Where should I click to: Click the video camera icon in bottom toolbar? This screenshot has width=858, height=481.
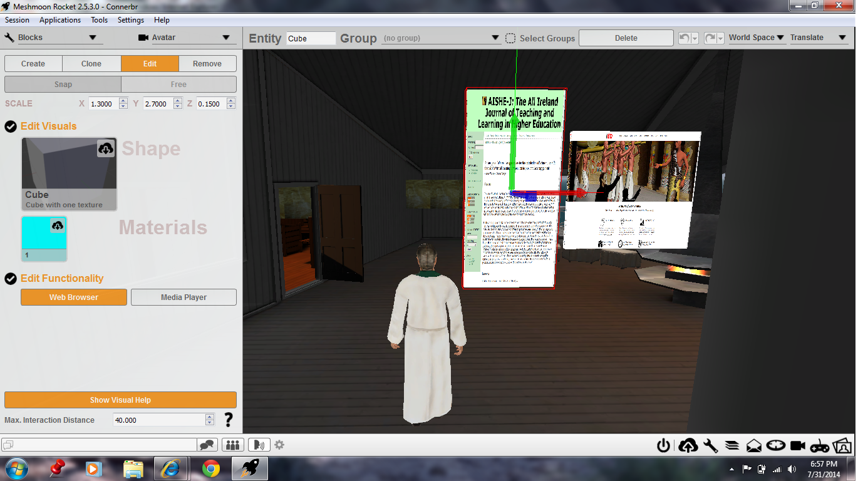coord(798,446)
